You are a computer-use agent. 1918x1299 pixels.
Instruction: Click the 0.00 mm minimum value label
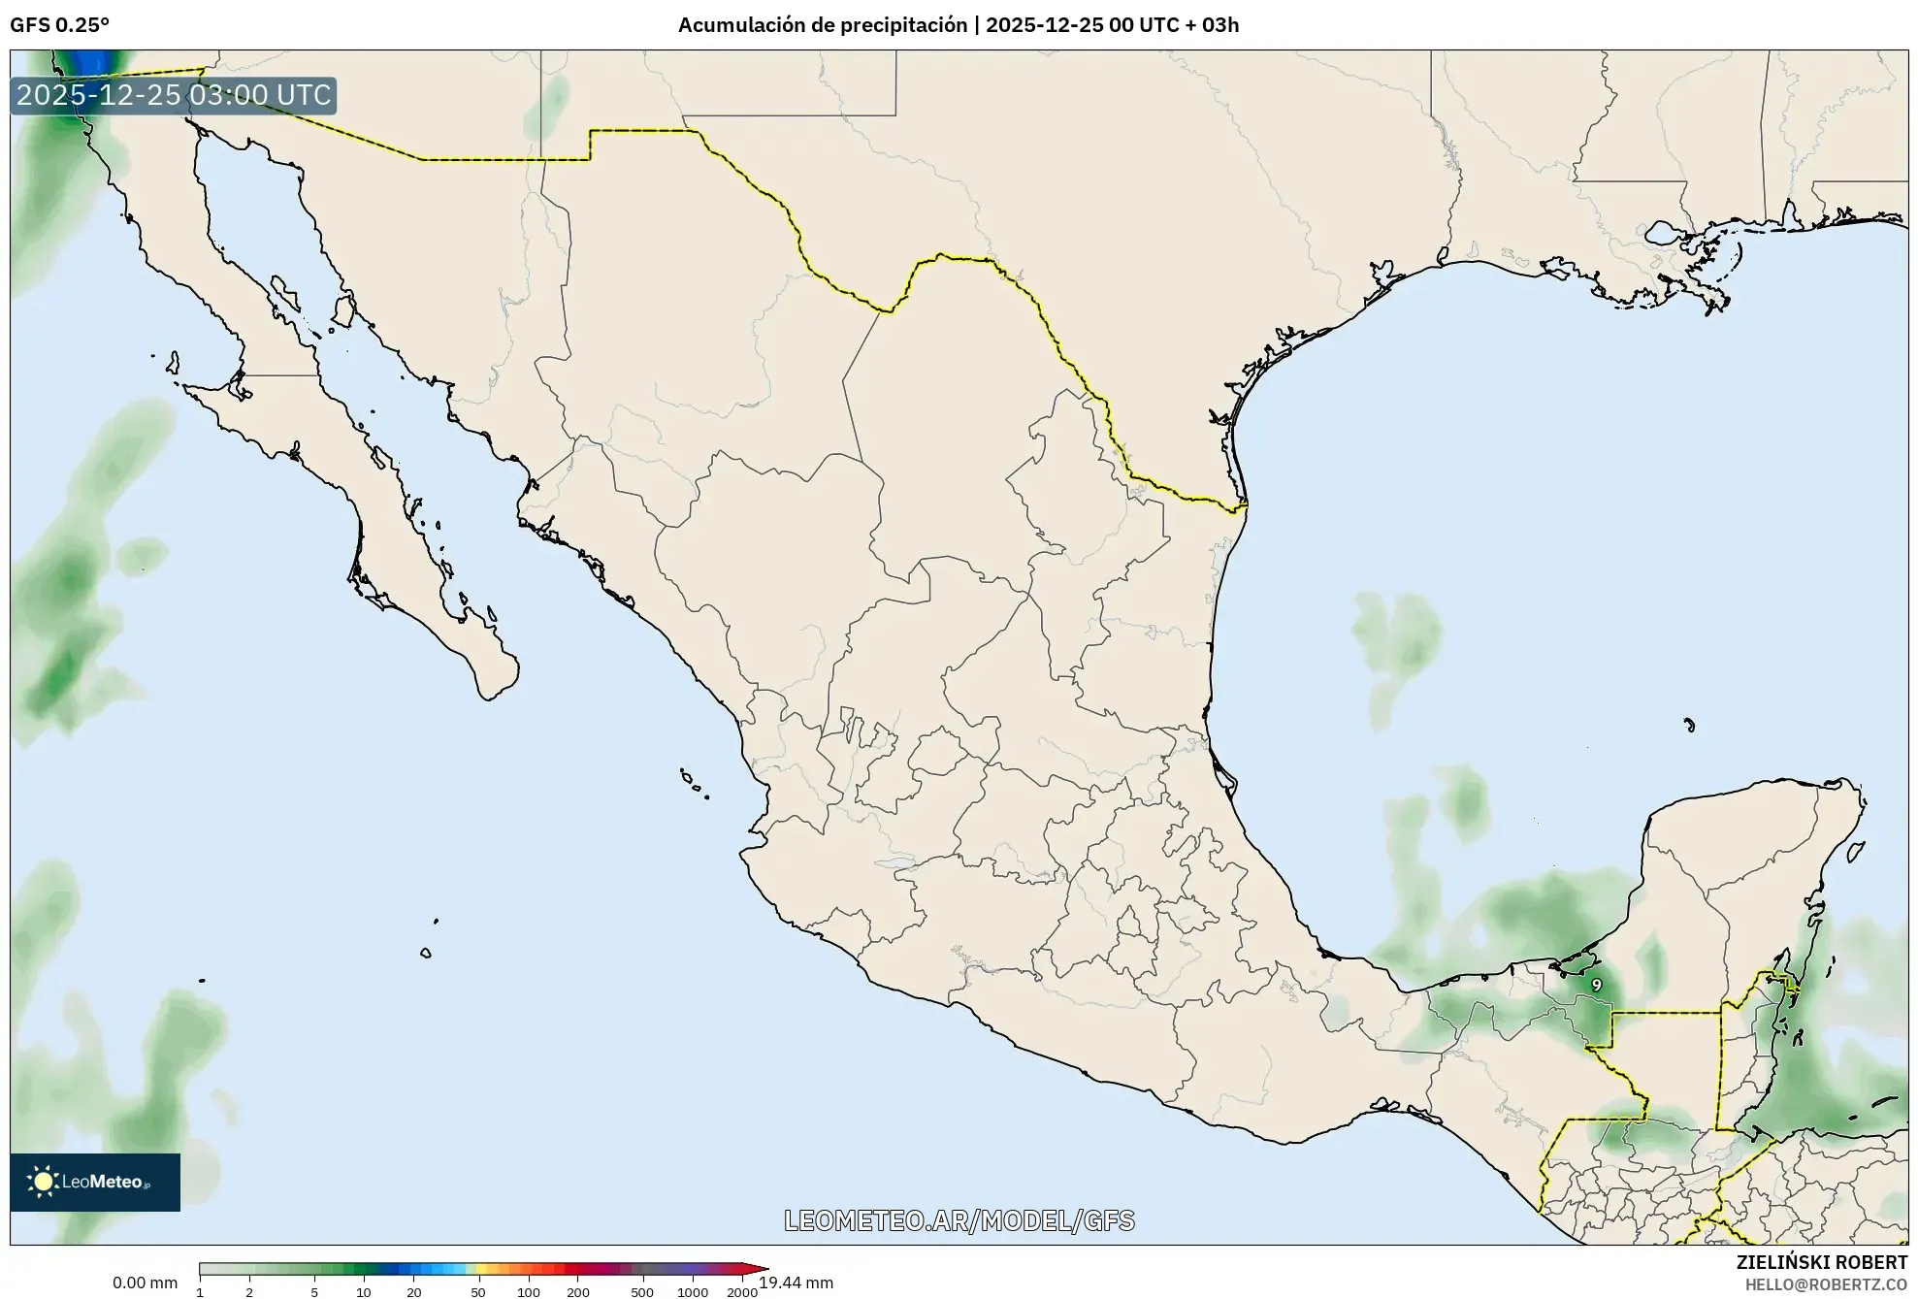(x=145, y=1283)
